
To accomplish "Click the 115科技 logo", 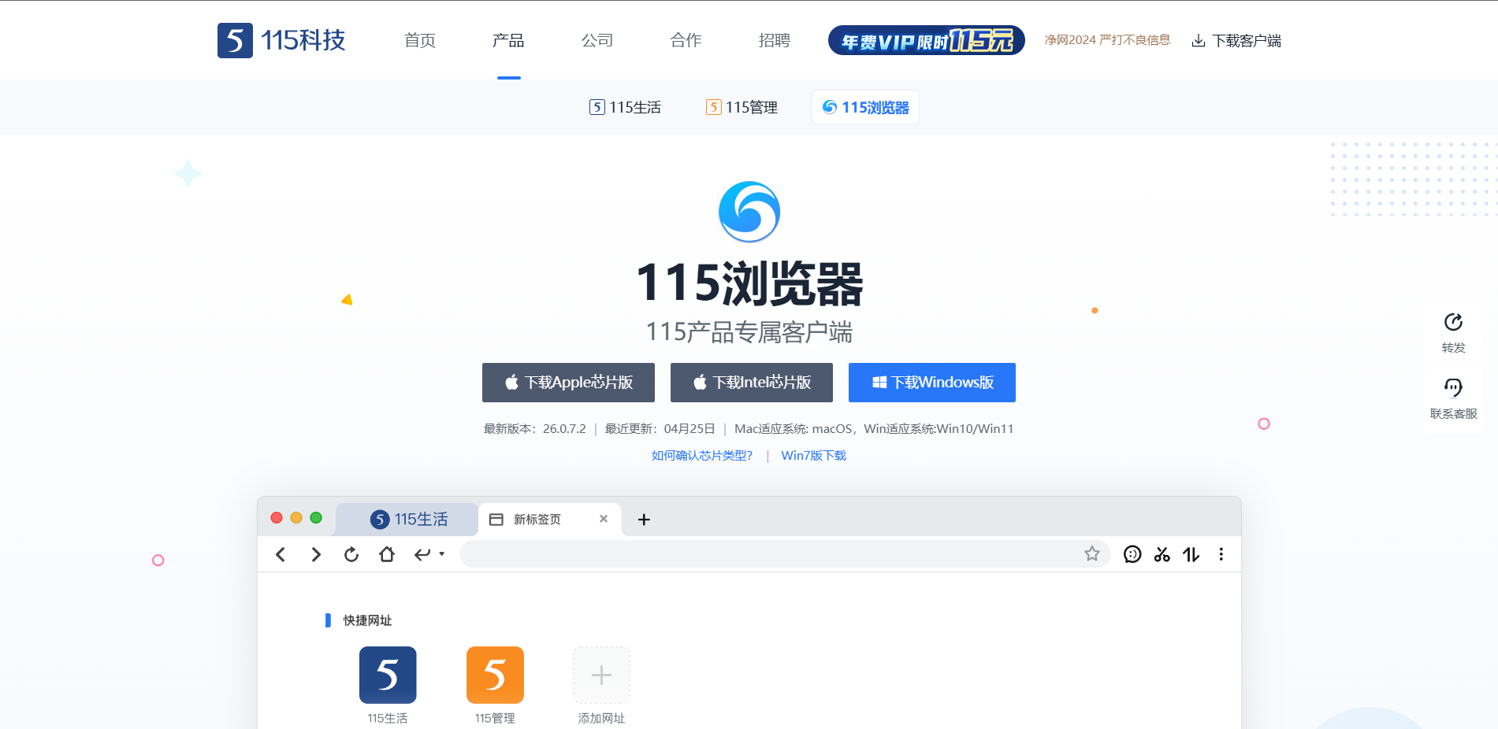I will click(281, 40).
